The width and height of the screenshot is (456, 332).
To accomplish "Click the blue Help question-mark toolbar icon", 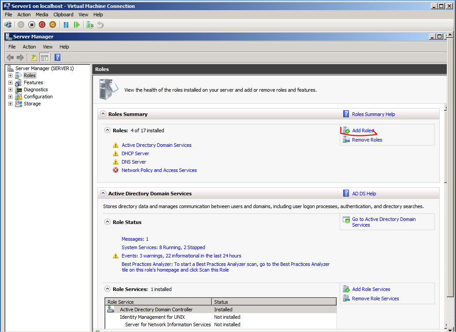I will (x=58, y=57).
